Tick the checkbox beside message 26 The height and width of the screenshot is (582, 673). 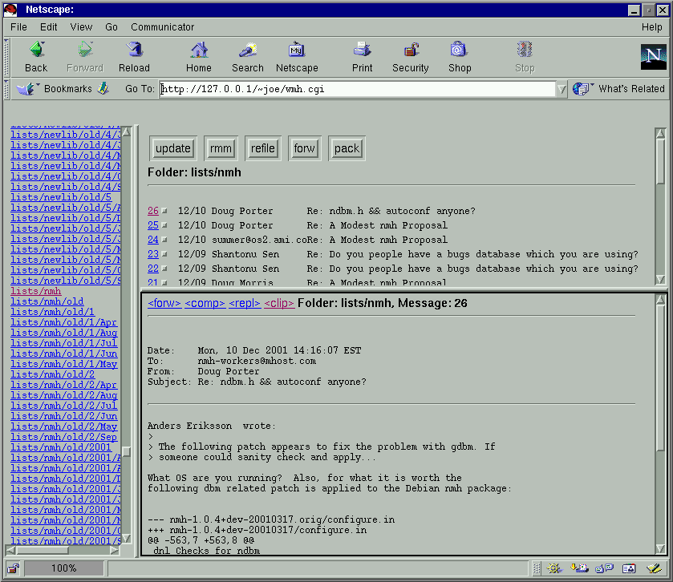[164, 212]
